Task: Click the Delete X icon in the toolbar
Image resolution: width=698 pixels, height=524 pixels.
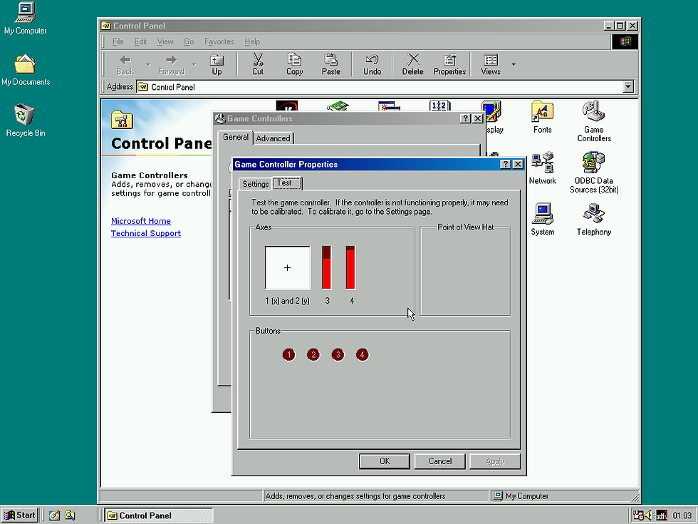Action: (412, 65)
